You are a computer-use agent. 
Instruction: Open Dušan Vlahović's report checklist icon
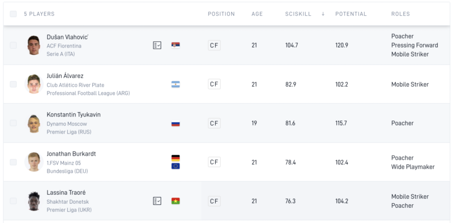pyautogui.click(x=157, y=45)
